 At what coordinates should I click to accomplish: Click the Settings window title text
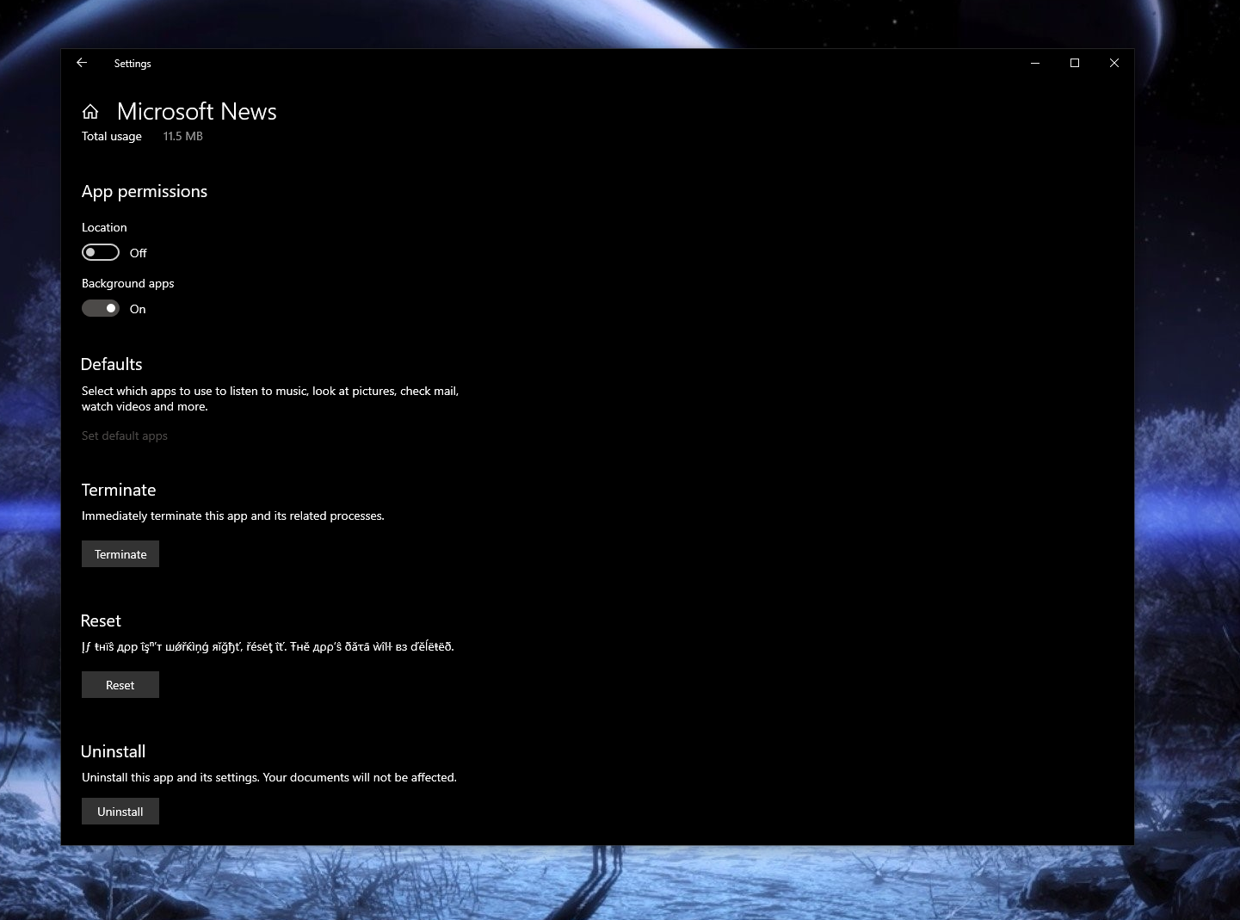point(133,64)
